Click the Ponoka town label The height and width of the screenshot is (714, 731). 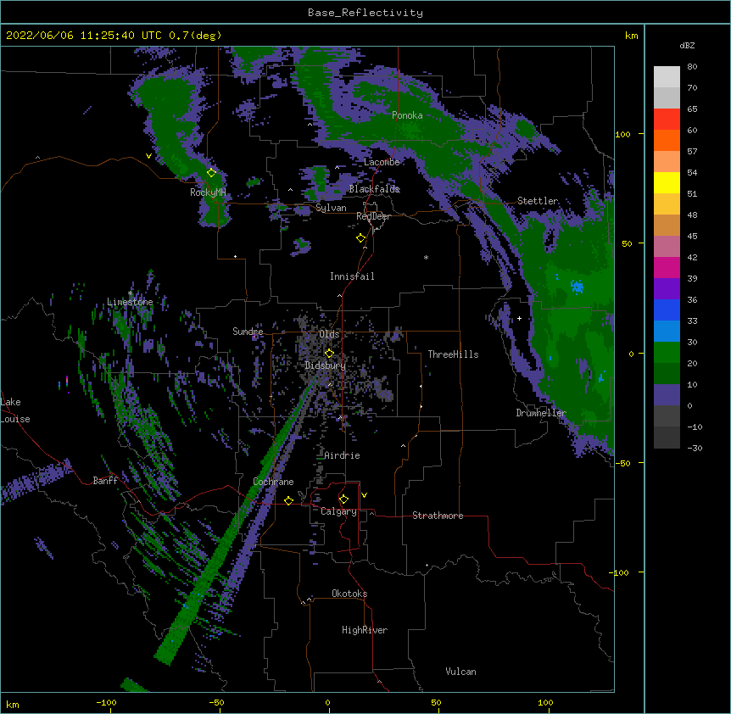point(407,115)
